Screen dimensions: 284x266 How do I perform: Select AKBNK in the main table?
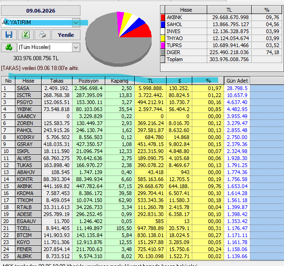tap(28, 186)
